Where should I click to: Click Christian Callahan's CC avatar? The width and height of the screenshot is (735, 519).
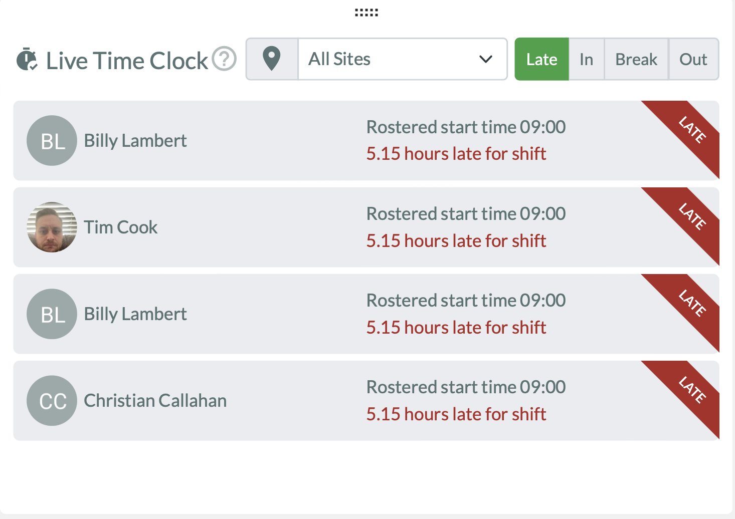coord(52,400)
